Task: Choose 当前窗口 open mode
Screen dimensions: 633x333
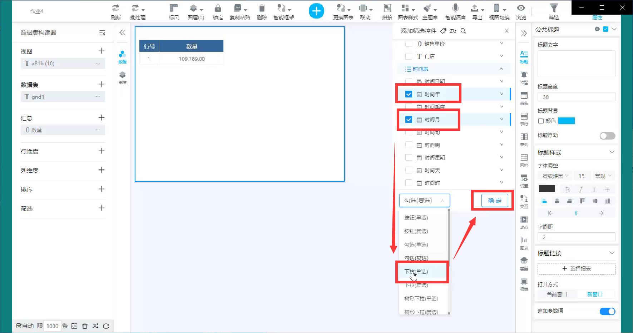Action: click(x=557, y=294)
